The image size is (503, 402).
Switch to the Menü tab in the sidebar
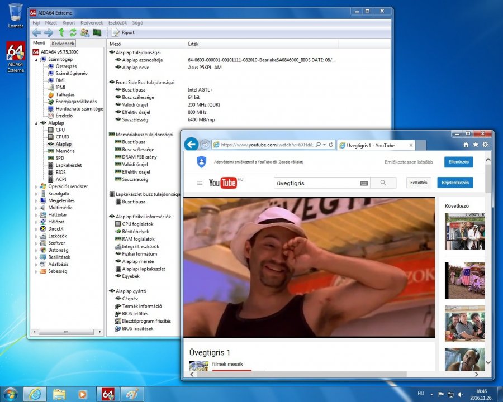[x=39, y=42]
